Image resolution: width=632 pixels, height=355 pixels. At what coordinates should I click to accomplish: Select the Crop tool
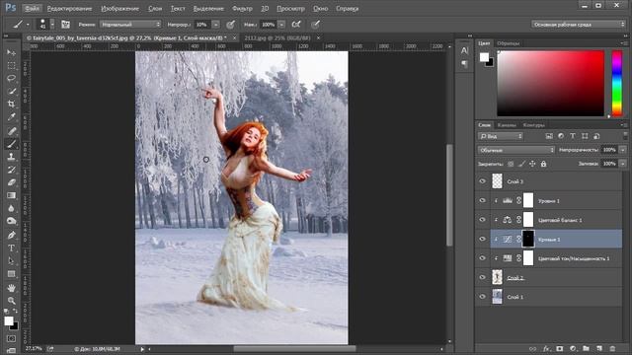tap(11, 105)
